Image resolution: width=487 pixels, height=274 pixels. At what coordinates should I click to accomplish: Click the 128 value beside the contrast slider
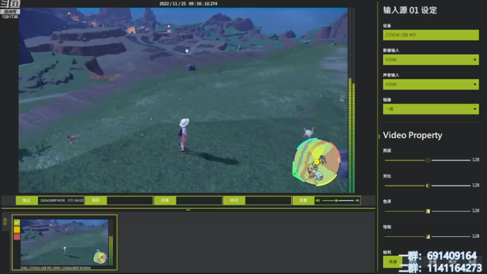[475, 185]
